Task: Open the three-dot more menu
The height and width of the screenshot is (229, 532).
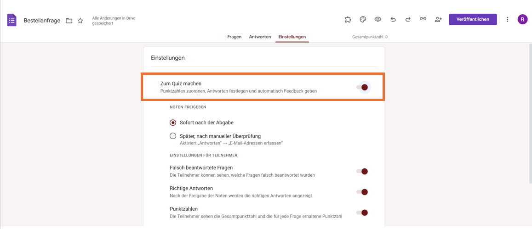Action: pos(507,19)
